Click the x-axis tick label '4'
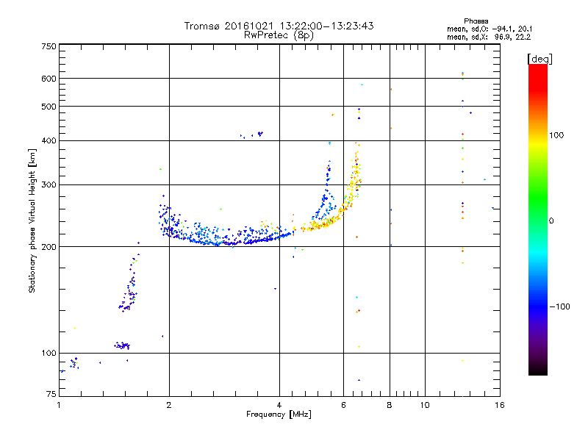This screenshot has width=588, height=441. [279, 405]
